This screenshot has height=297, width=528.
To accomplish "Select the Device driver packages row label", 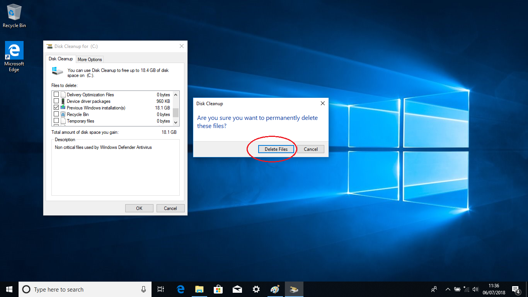I will tap(89, 101).
